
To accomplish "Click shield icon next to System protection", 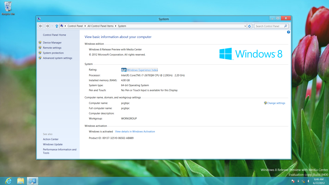I will click(40, 53).
